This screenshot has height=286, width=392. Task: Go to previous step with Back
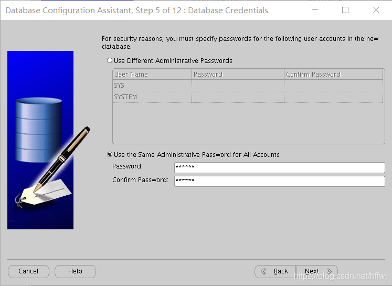tap(275, 271)
